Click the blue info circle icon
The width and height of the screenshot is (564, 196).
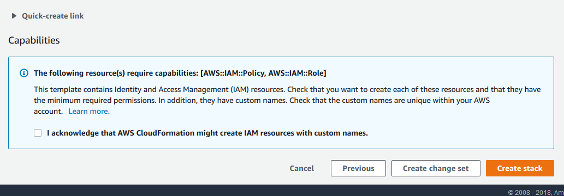[x=23, y=73]
